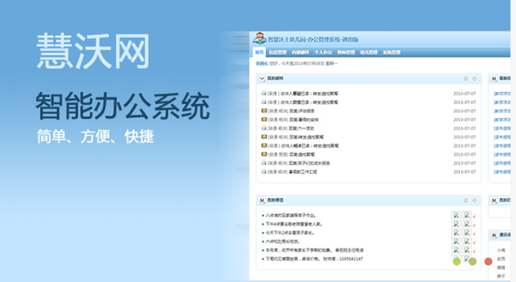
Task: Open the 幼儿管理 menu tab
Action: coord(368,52)
